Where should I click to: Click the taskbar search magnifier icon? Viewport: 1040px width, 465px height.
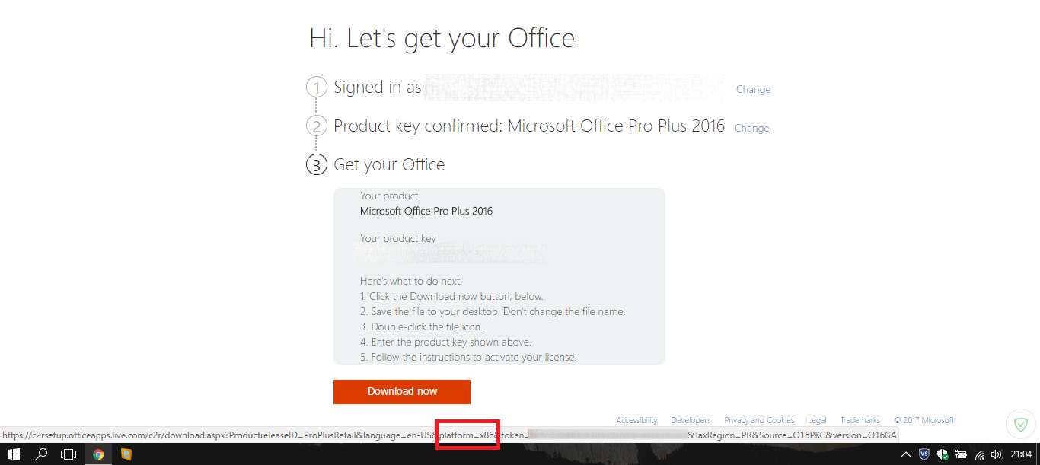[41, 454]
